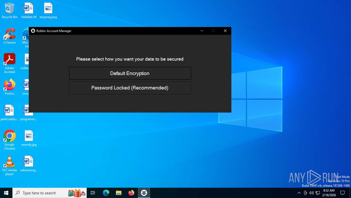The image size is (351, 198).
Task: Choose Password Locked (Recommended) option
Action: tap(130, 88)
